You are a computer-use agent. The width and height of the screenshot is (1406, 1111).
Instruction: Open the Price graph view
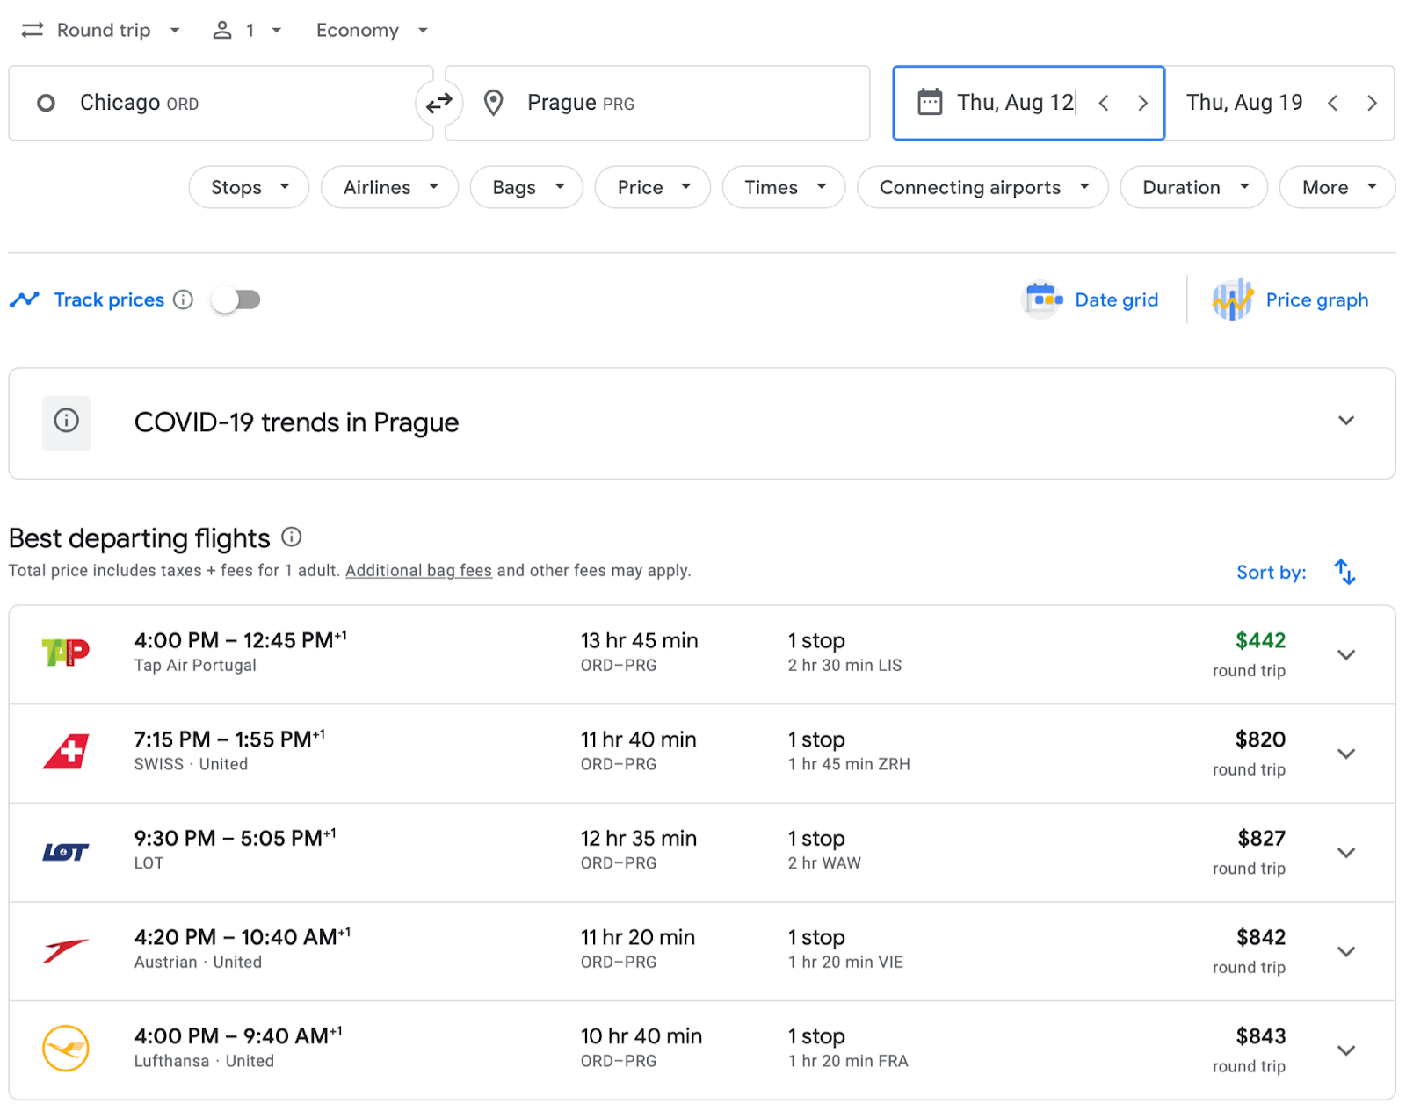pos(1292,300)
